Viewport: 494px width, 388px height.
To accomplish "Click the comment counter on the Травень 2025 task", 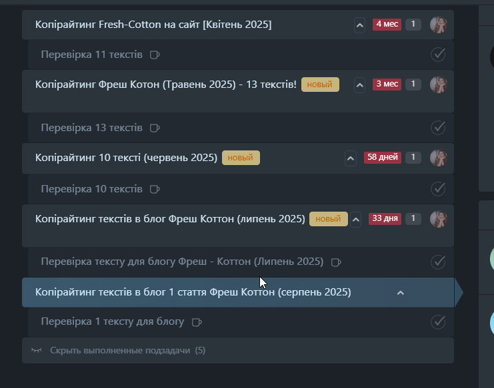I will click(413, 85).
